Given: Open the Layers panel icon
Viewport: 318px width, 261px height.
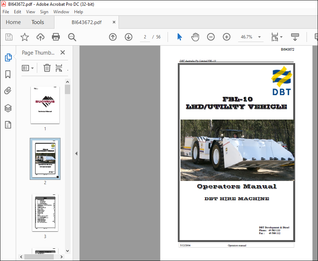Looking at the screenshot, I should (x=8, y=108).
